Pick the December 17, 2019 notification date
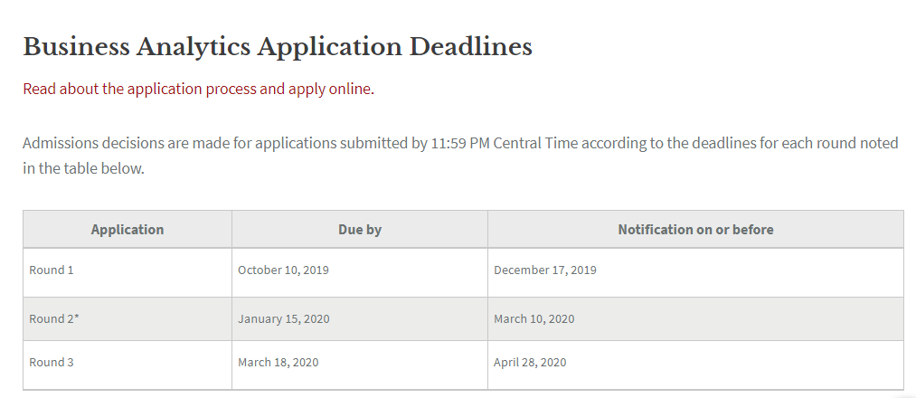The height and width of the screenshot is (398, 916). click(x=545, y=270)
